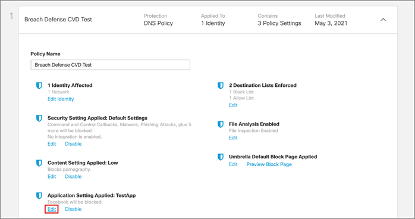The image size is (415, 219).
Task: Click shield icon next to Security Setting Applied
Action: (39, 118)
